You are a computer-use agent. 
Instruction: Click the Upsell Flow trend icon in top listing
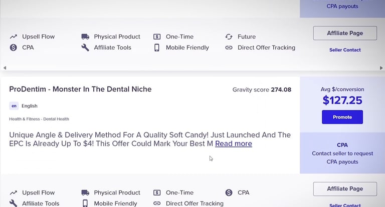point(13,36)
